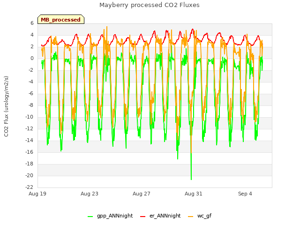Click the y-axis label 6
The image size is (300, 225).
pyautogui.click(x=32, y=23)
